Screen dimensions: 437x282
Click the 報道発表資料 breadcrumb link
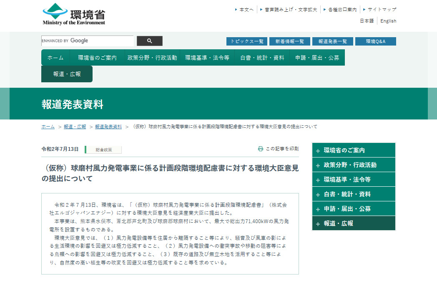pyautogui.click(x=107, y=126)
